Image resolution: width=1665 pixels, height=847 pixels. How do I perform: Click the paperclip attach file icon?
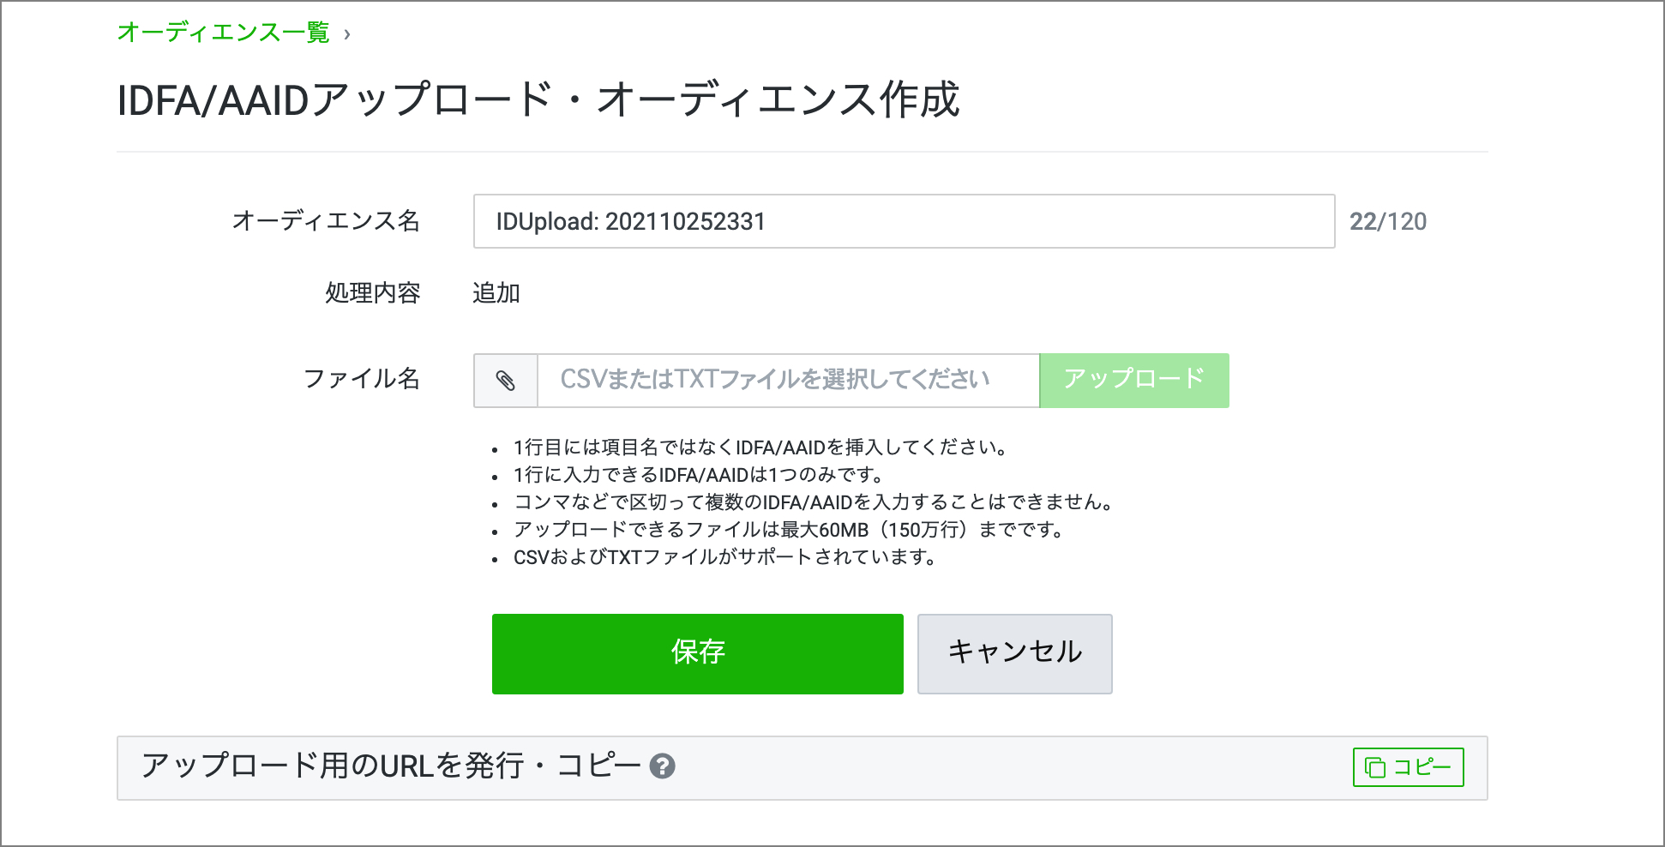click(506, 380)
